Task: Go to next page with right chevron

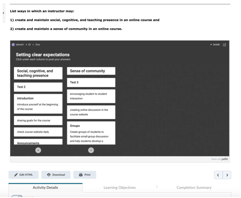Action: pyautogui.click(x=227, y=175)
